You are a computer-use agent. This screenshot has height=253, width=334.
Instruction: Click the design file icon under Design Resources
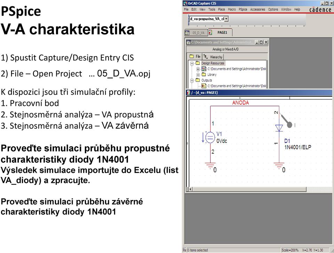tap(204, 69)
